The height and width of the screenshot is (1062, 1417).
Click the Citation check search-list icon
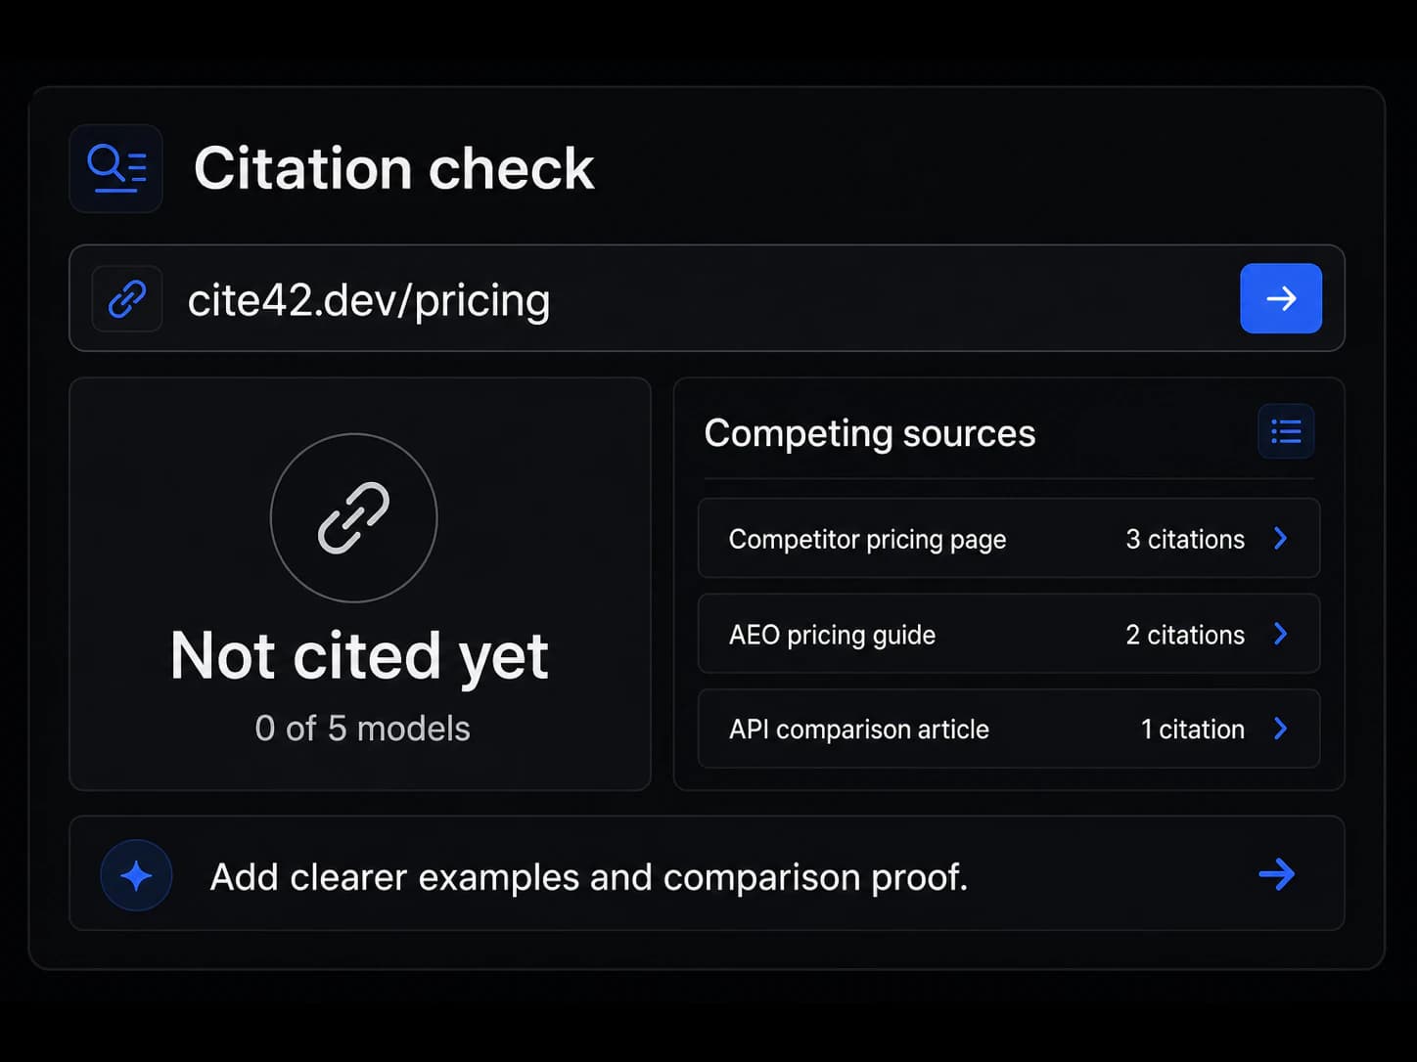click(116, 168)
